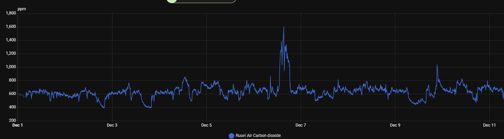504x139 pixels.
Task: Click the 1,600 ppm peak on the chart
Action: [x=284, y=27]
